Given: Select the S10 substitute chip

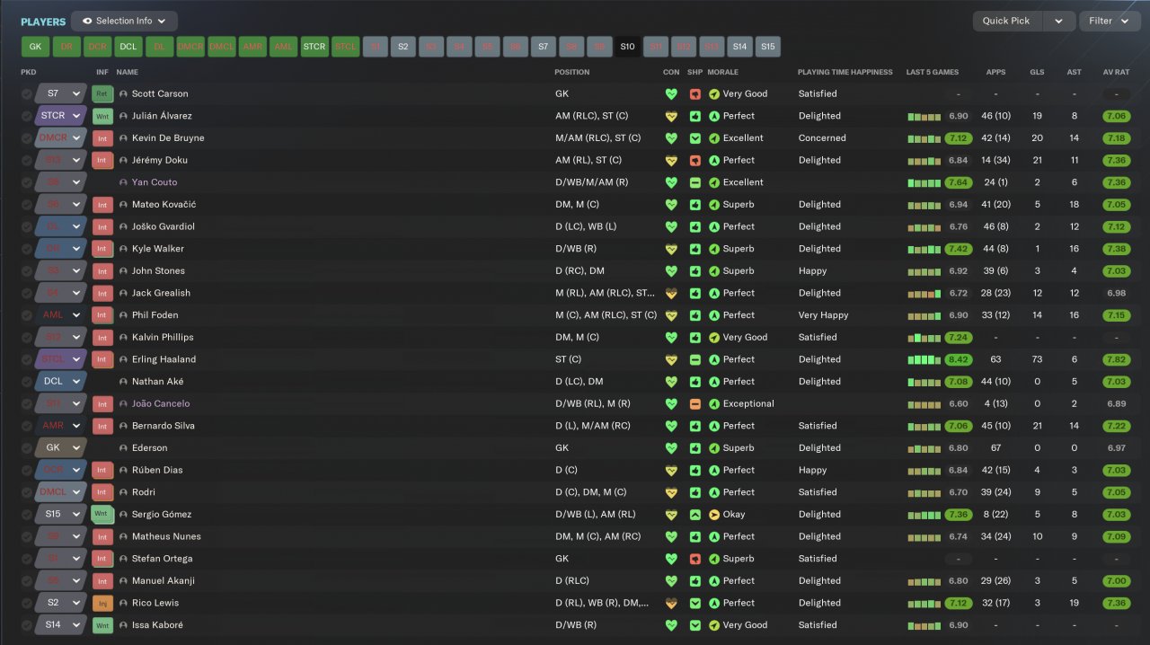Looking at the screenshot, I should click(627, 47).
